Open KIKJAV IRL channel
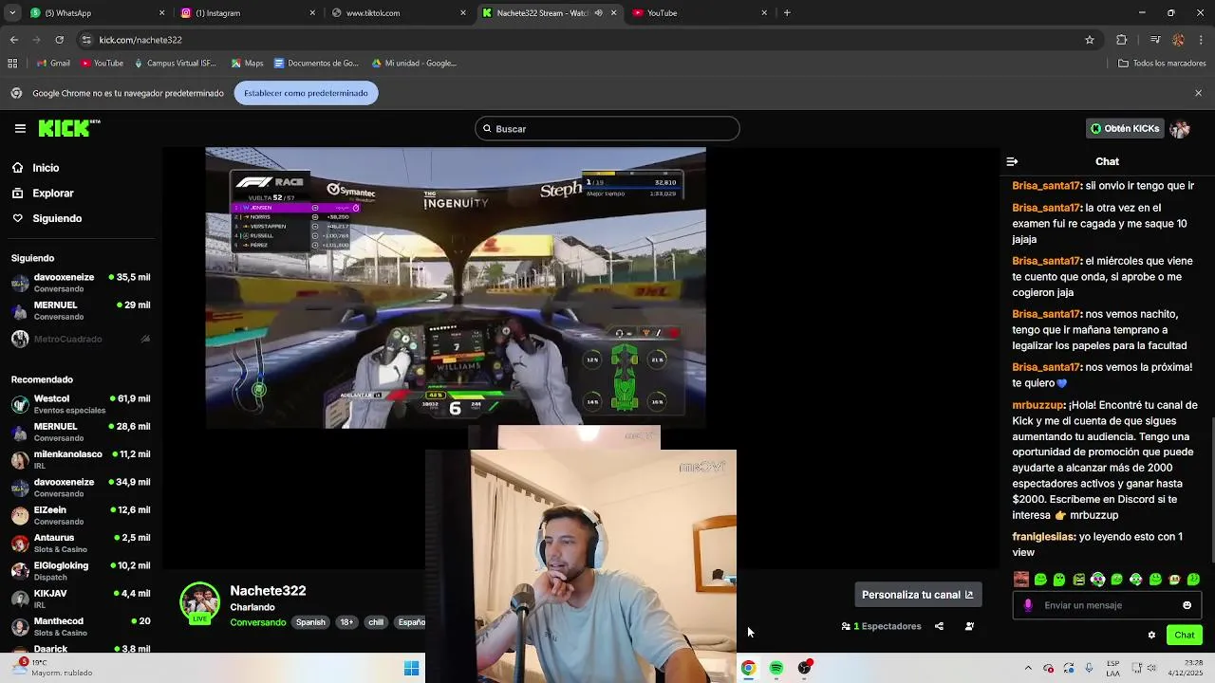Viewport: 1215px width, 683px height. [x=81, y=599]
